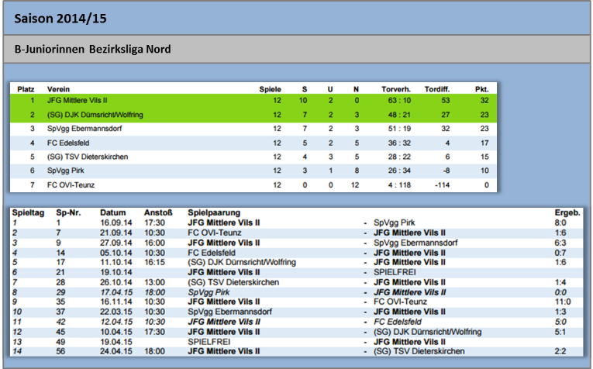The height and width of the screenshot is (369, 593).
Task: Click '(SG) DJK Dürnsricht/Wolfring' in standings table
Action: click(x=95, y=115)
